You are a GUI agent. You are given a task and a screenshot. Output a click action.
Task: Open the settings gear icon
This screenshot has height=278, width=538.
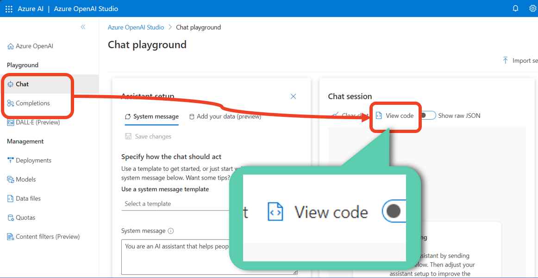pyautogui.click(x=532, y=9)
